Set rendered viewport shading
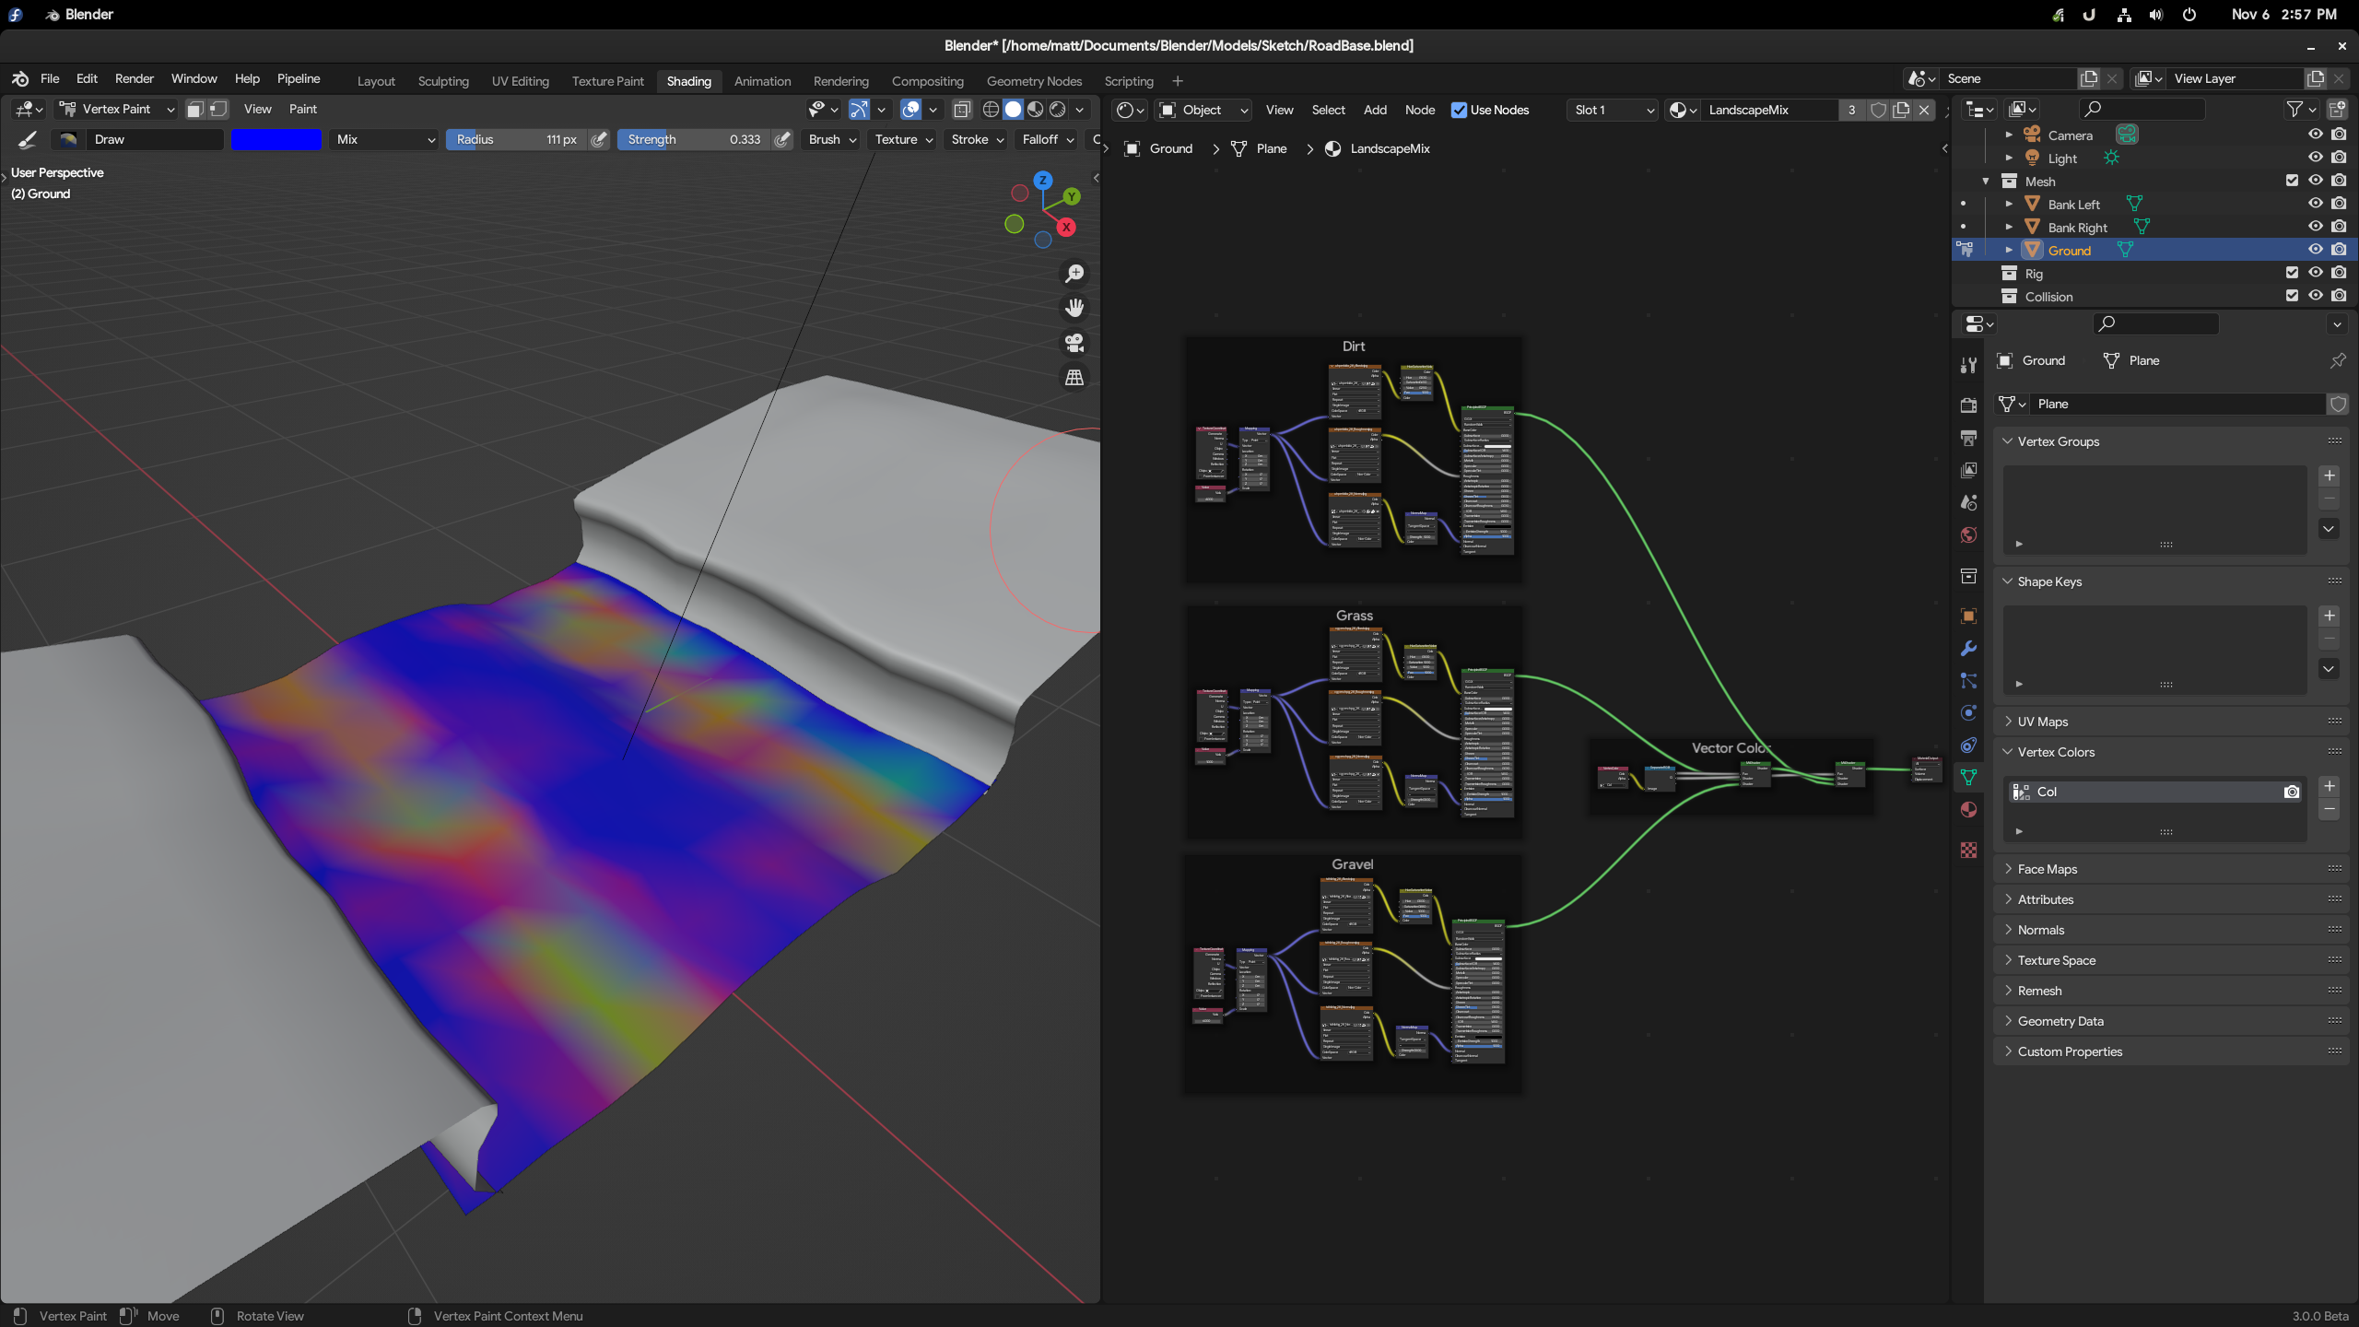This screenshot has width=2359, height=1327. (1058, 110)
